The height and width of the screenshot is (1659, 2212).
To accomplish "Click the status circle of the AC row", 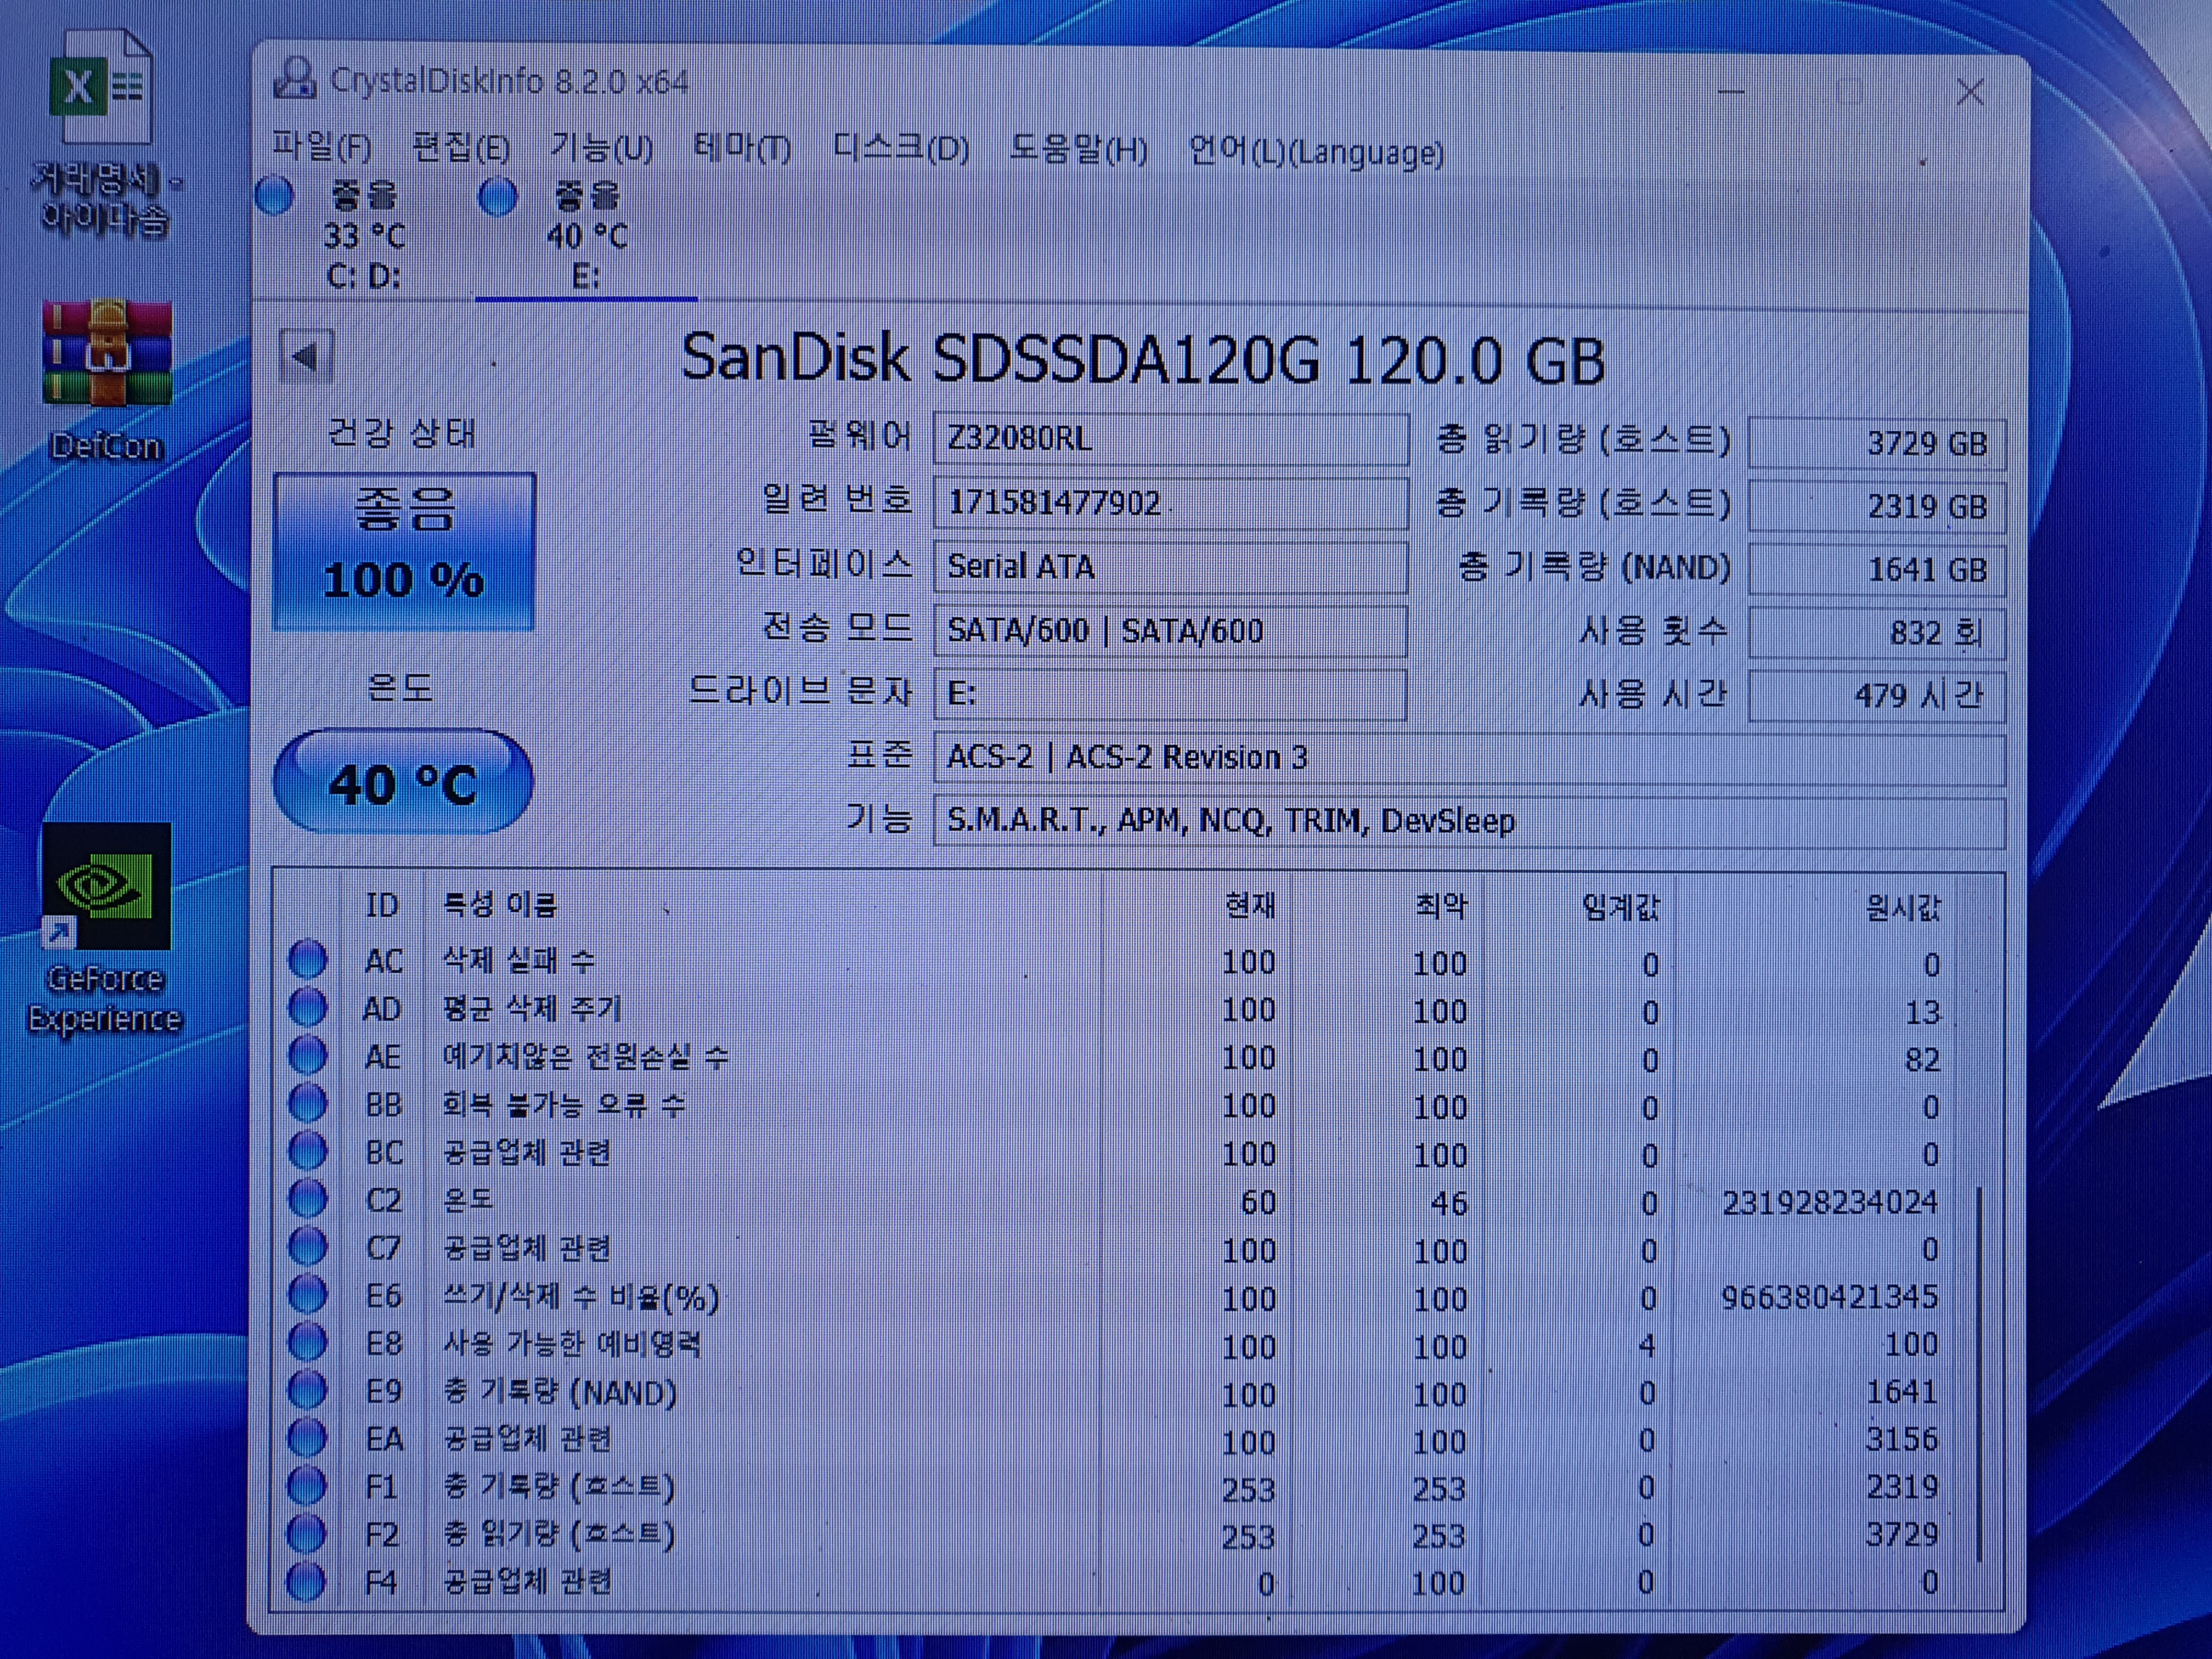I will (x=308, y=959).
